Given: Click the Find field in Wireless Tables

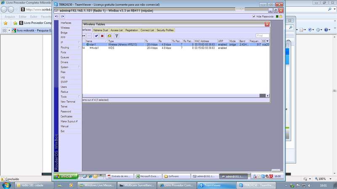Looking at the screenshot, I should coord(262,36).
